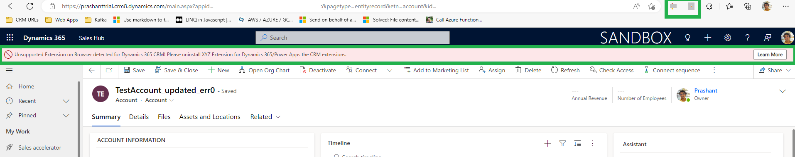This screenshot has width=795, height=157.
Task: Open command bar overflow vertical dots
Action: 714,70
